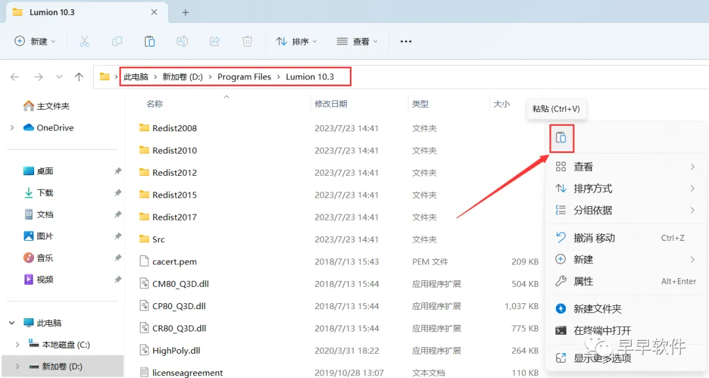
Task: Open the 新建 dropdown in toolbar
Action: pyautogui.click(x=35, y=41)
